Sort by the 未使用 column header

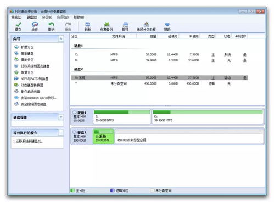click(189, 36)
